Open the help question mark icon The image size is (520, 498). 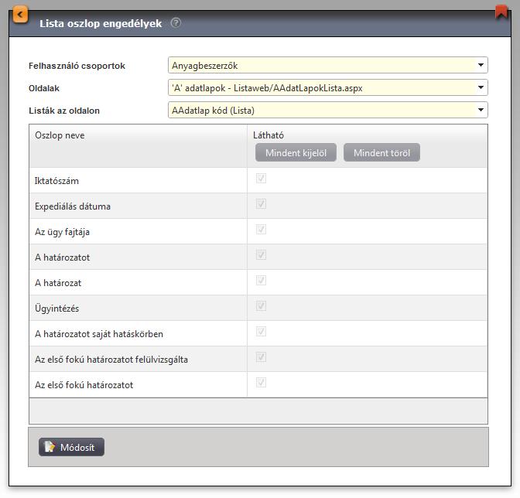pos(176,23)
